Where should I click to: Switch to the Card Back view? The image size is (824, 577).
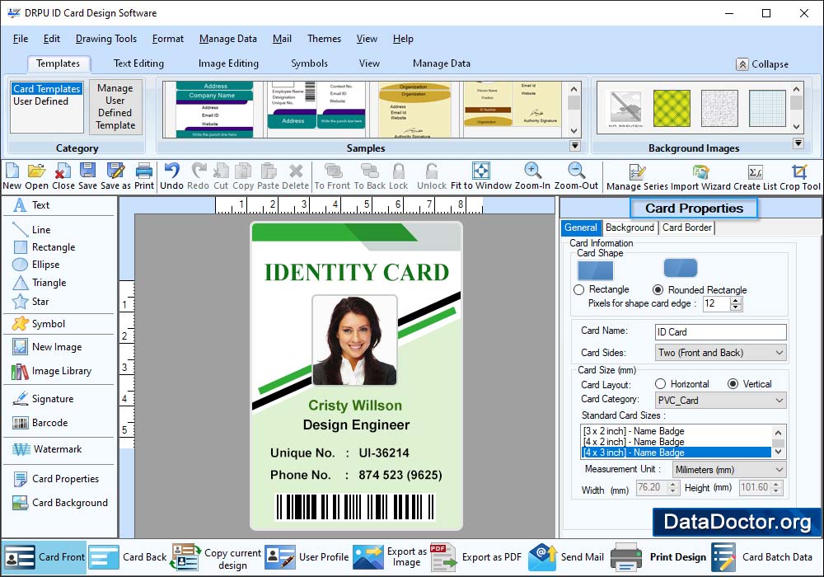[x=128, y=557]
